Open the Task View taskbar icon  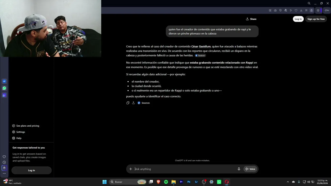pos(151,182)
